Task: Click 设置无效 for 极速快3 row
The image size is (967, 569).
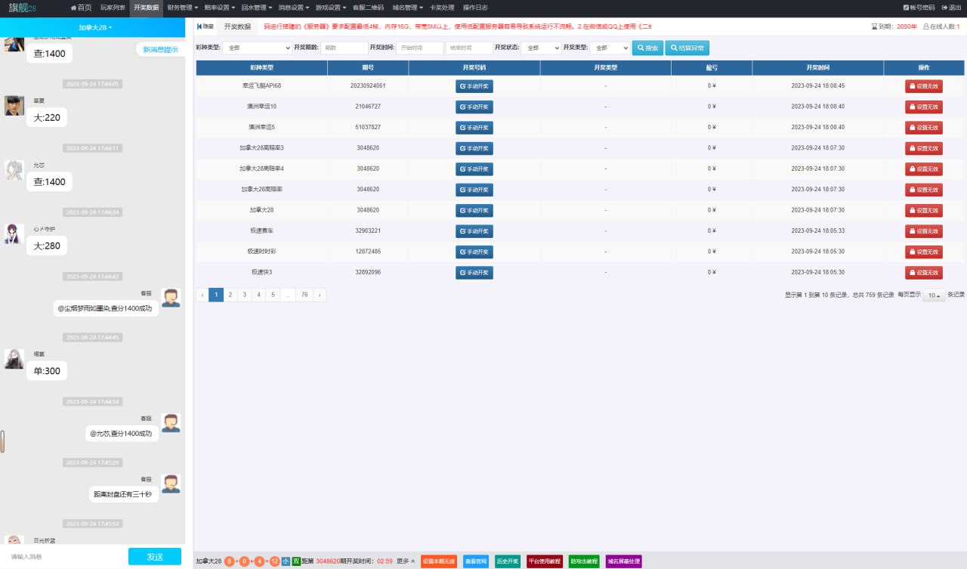Action: coord(923,272)
